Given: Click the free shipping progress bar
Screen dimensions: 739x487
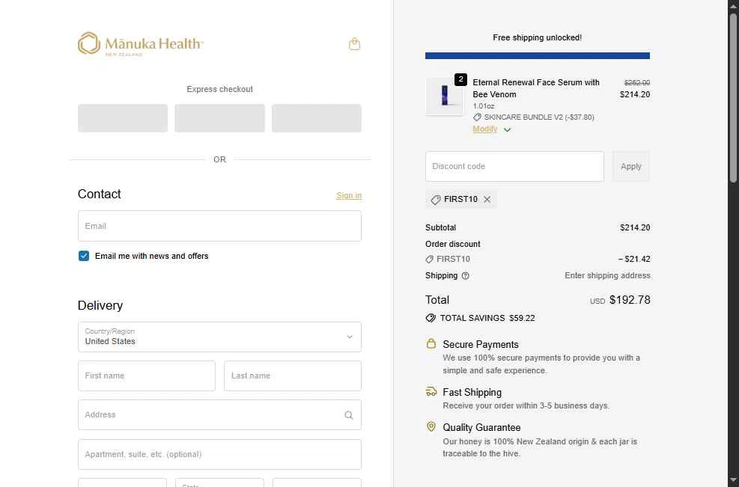Looking at the screenshot, I should tap(538, 55).
